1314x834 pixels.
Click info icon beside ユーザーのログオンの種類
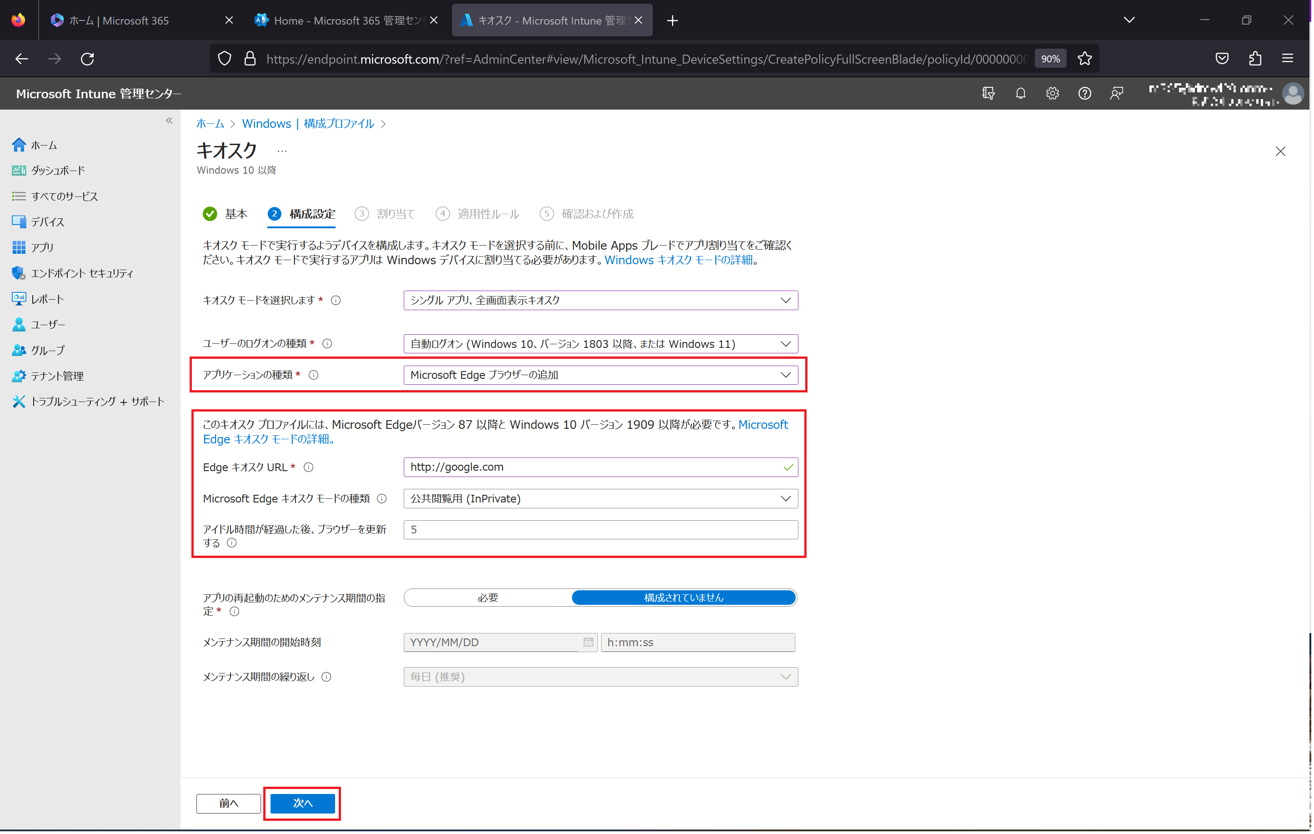[328, 344]
